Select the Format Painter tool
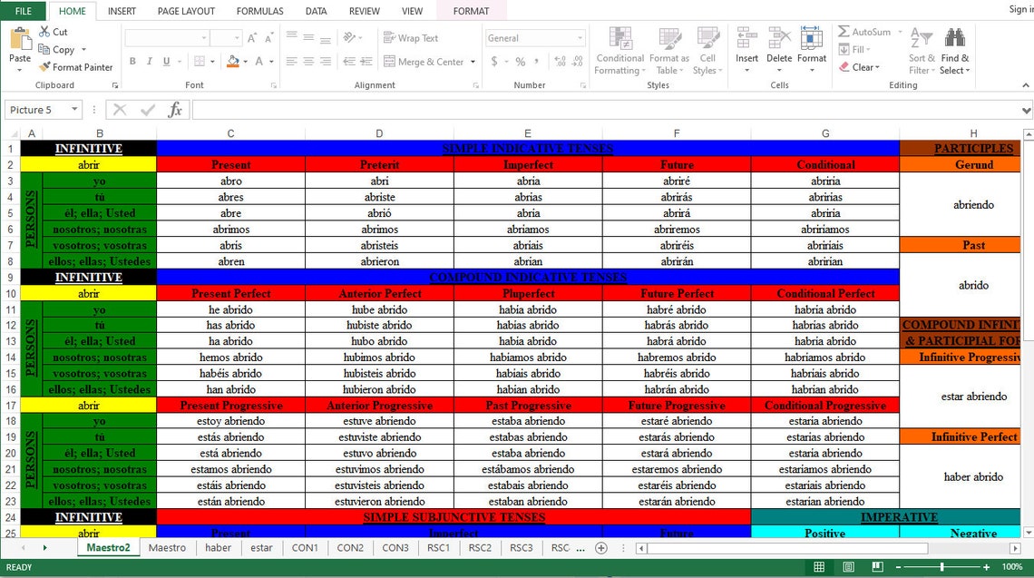Screen dimensions: 1034x578 [x=75, y=67]
